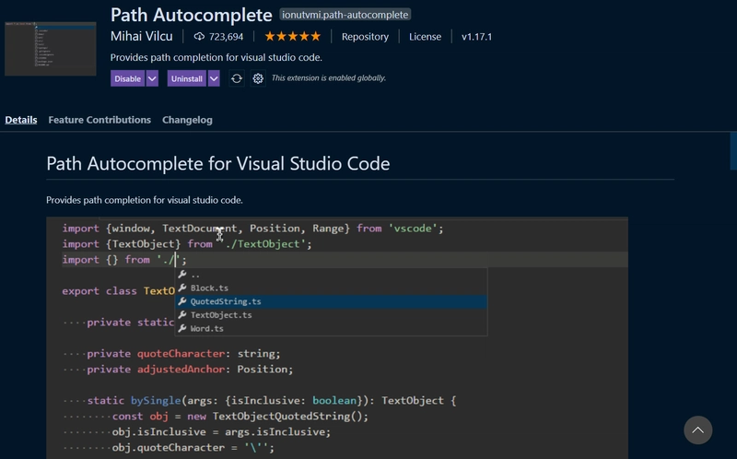Image resolution: width=737 pixels, height=459 pixels.
Task: Click the wrench icon beside Word.ts
Action: [x=182, y=329]
